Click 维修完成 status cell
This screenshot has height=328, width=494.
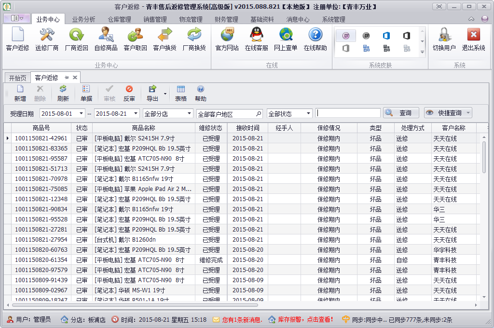(x=211, y=260)
